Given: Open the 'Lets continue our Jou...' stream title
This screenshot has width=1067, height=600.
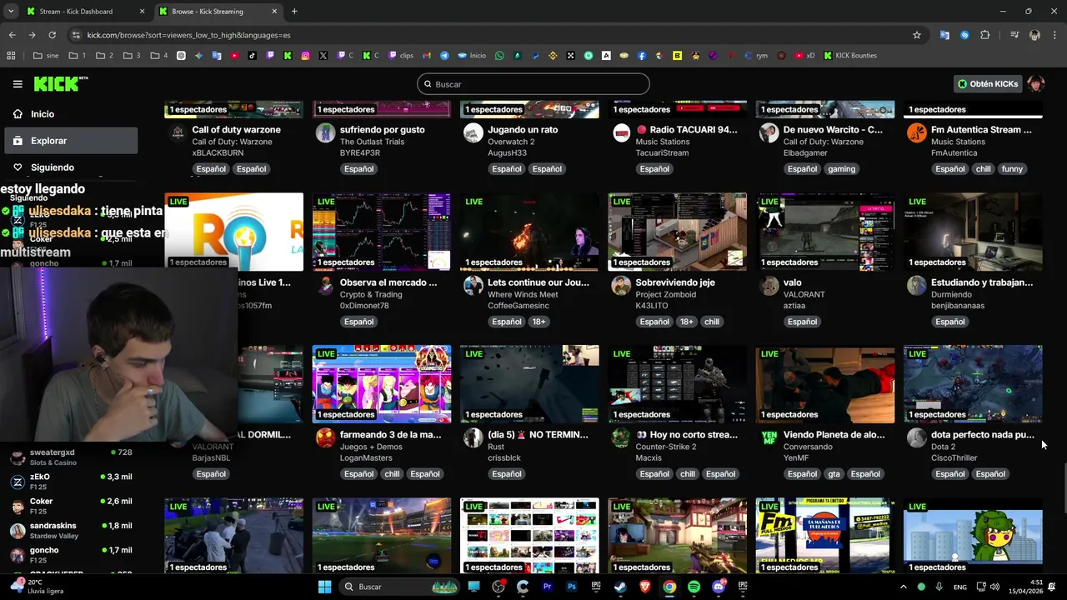Looking at the screenshot, I should [539, 282].
